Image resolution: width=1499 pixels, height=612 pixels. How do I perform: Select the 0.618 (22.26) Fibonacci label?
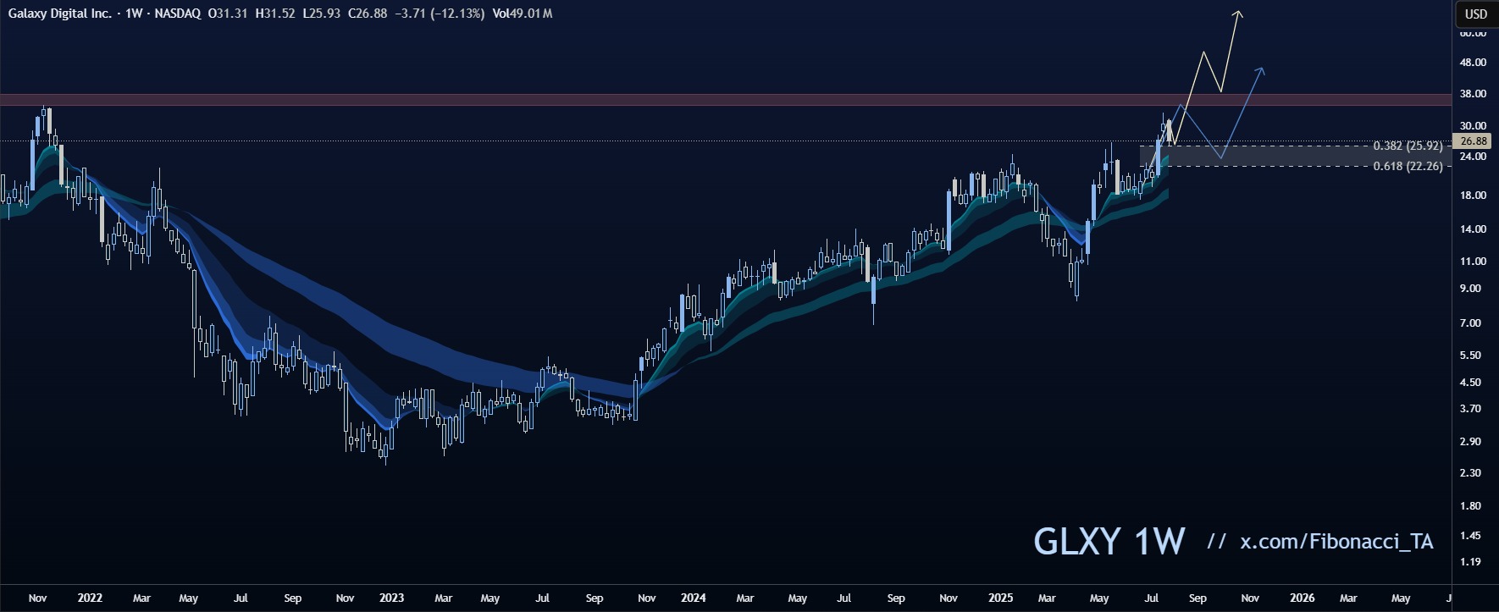pyautogui.click(x=1408, y=166)
